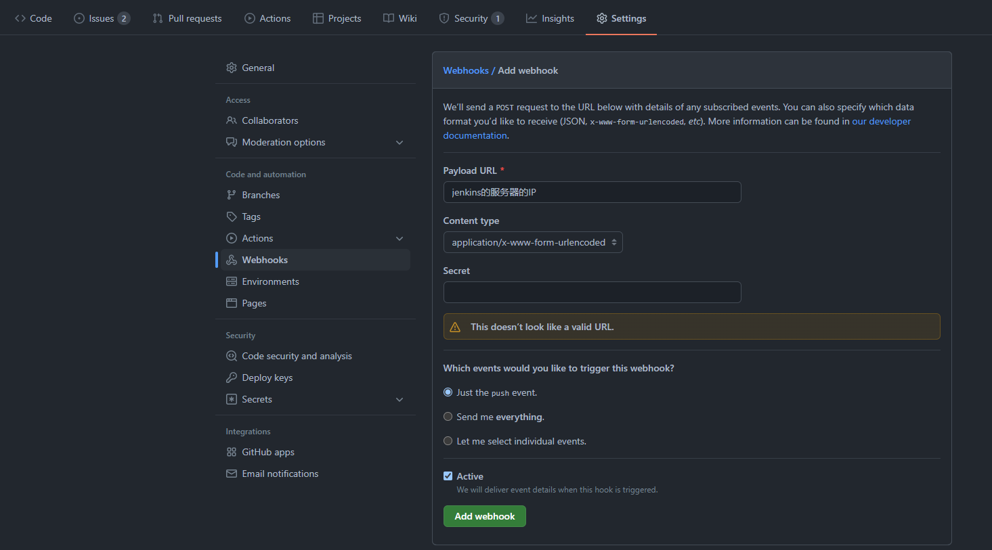Open the Content type dropdown

point(532,242)
